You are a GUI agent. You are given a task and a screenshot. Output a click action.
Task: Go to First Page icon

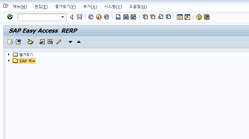(x=145, y=17)
